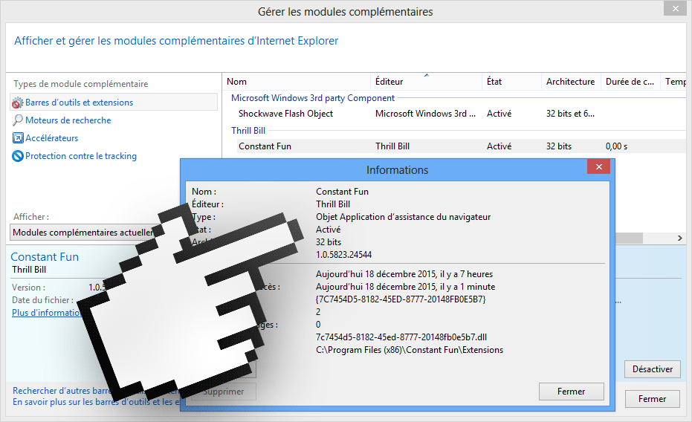
Task: Click the horizontal scrollbar right arrow
Action: [679, 238]
